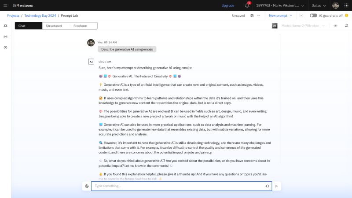Viewport: 352px width, 198px height.
Task: Click the send message arrow icon
Action: tap(276, 186)
